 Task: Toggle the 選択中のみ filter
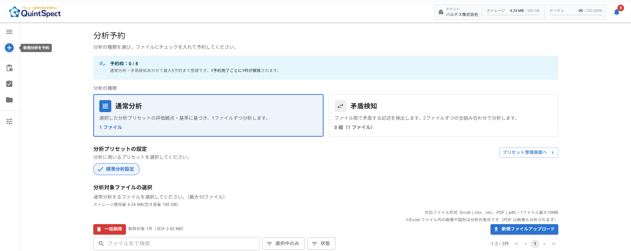(283, 243)
